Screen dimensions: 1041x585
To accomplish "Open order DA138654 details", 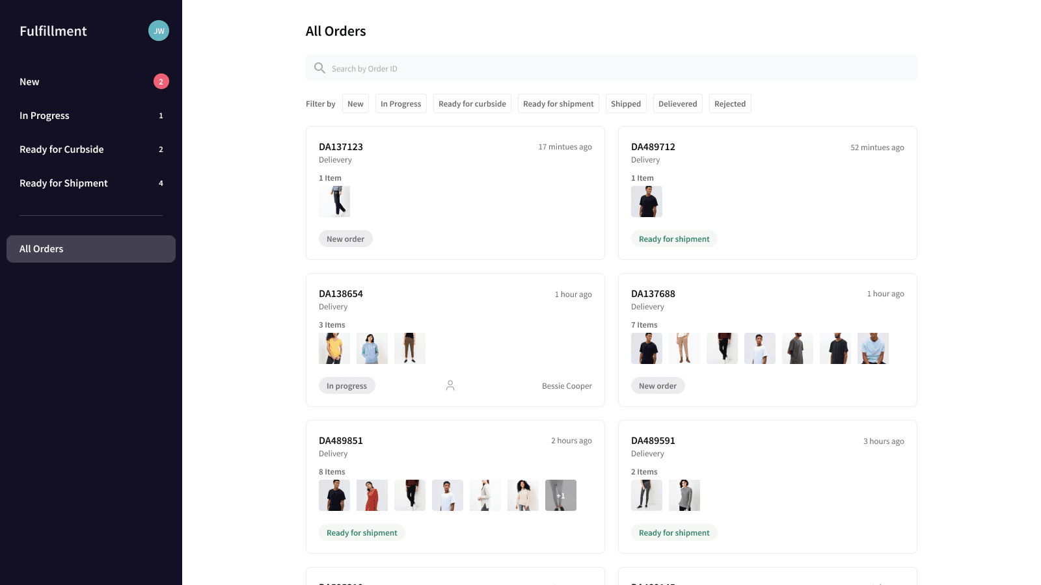I will coord(341,293).
